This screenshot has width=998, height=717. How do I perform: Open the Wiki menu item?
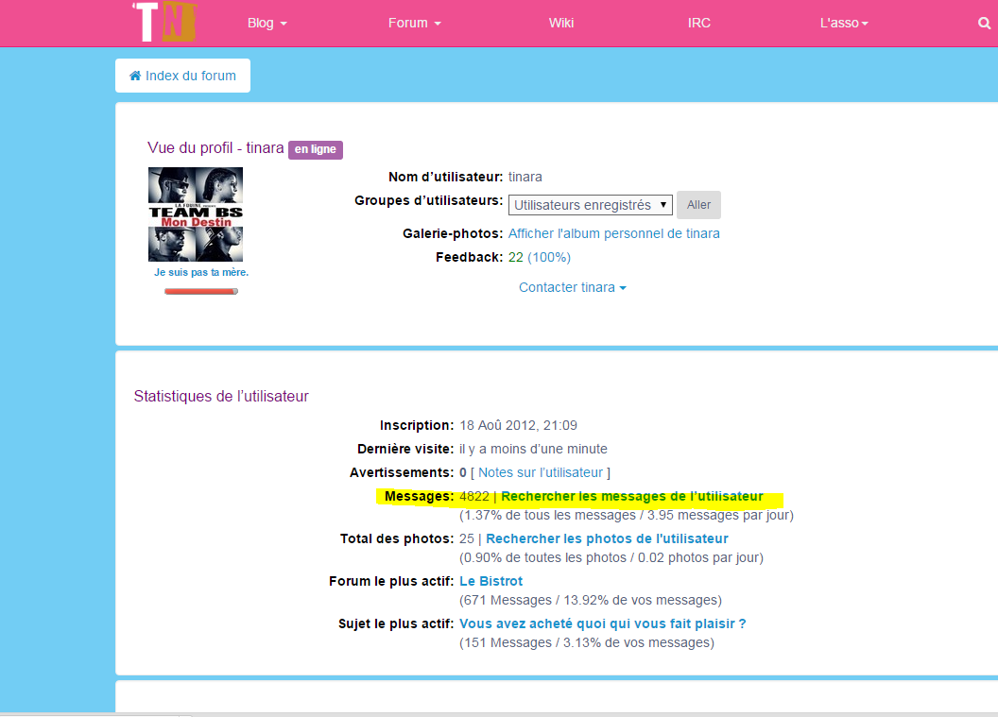(561, 24)
